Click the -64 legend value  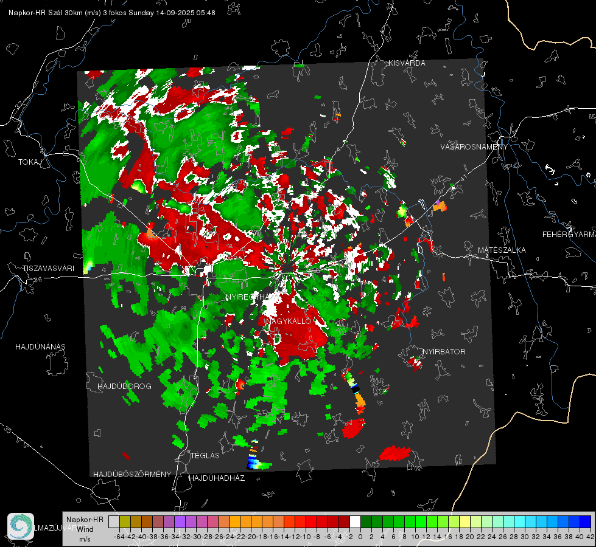click(119, 537)
